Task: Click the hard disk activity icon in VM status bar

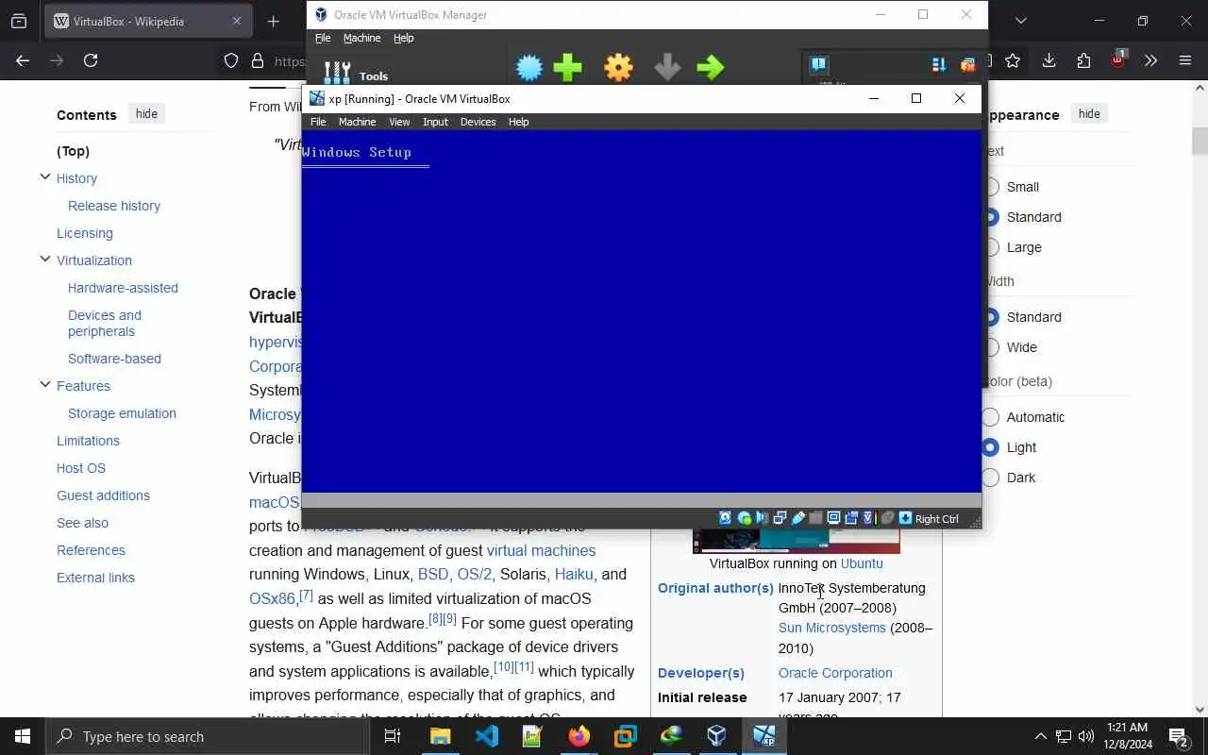Action: [726, 518]
